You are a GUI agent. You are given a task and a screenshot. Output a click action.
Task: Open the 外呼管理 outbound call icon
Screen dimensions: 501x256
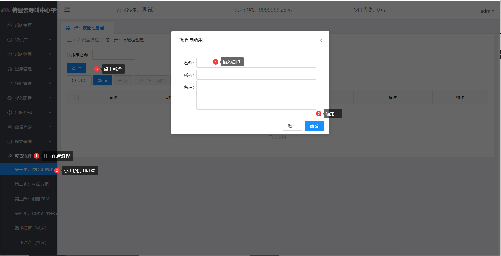point(9,83)
